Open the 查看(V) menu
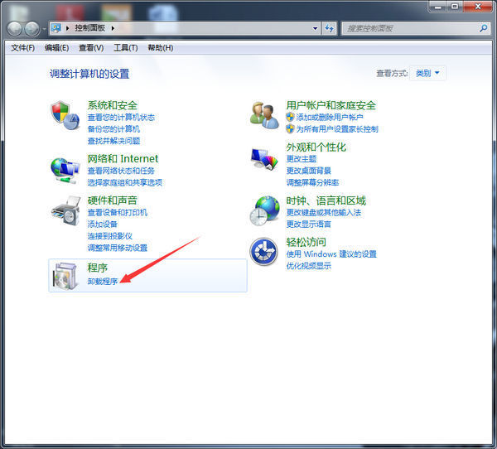The width and height of the screenshot is (497, 449). (91, 48)
